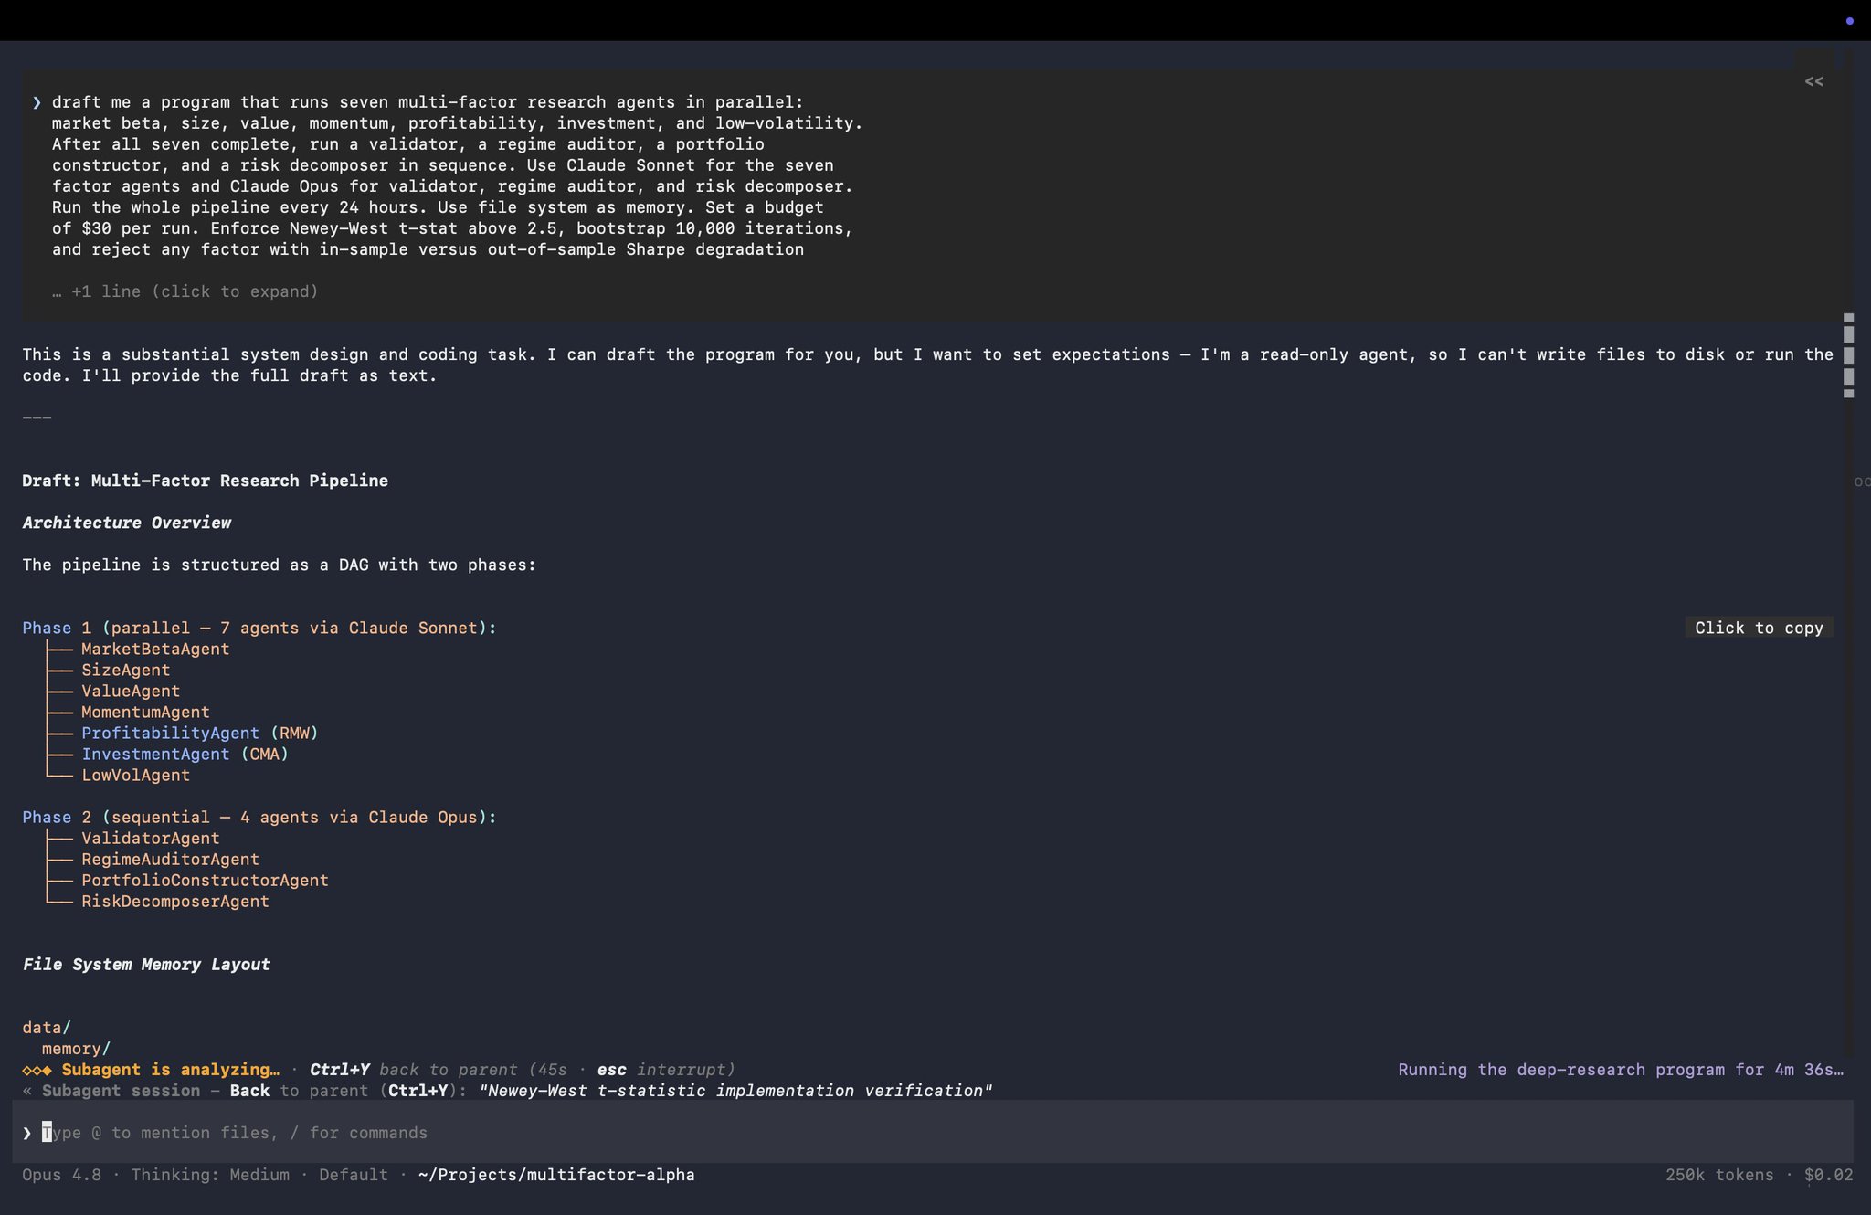Click the 'ValueAgent' line

coord(131,691)
